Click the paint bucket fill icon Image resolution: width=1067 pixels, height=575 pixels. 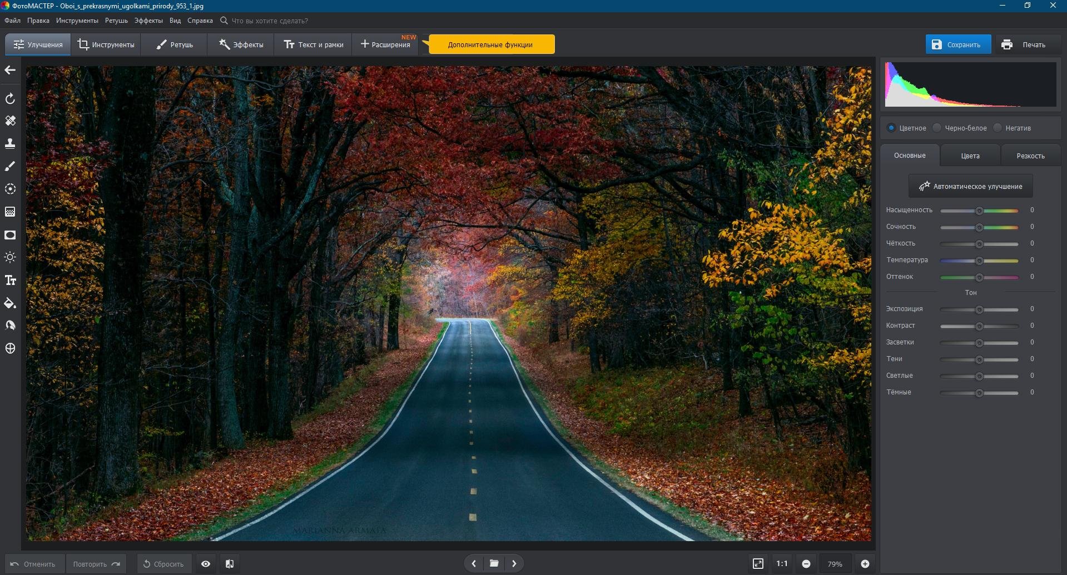point(10,303)
